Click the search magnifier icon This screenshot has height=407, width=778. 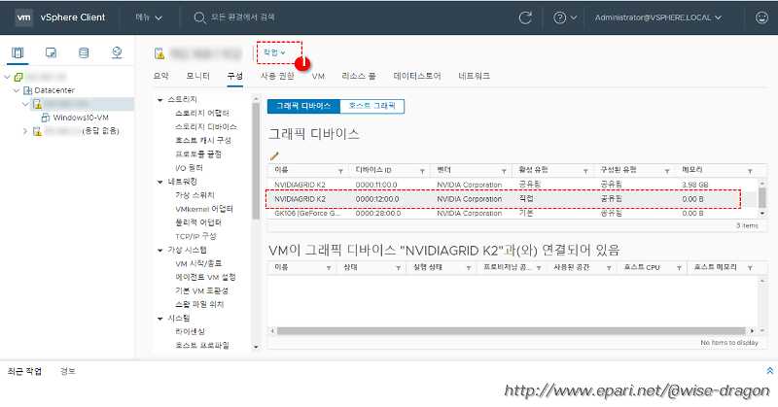199,17
